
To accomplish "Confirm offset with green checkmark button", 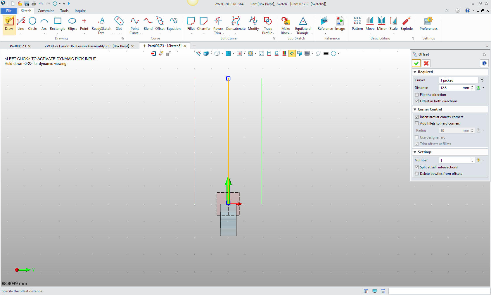I will (416, 63).
